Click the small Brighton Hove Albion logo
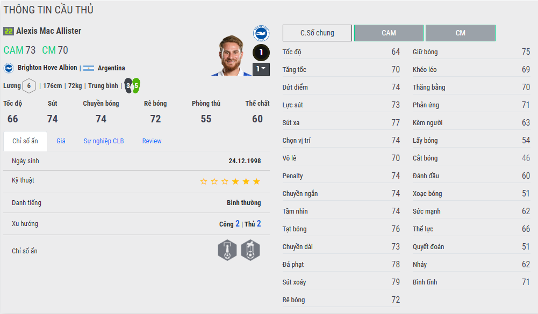The image size is (538, 314). click(9, 68)
